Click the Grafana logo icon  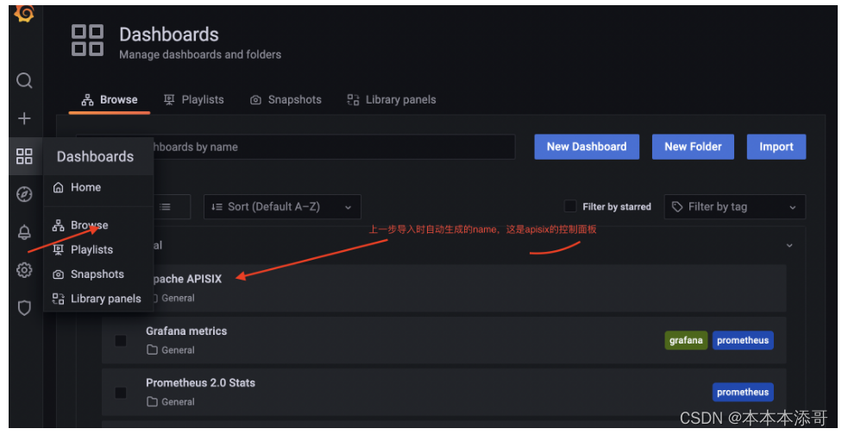pyautogui.click(x=24, y=12)
